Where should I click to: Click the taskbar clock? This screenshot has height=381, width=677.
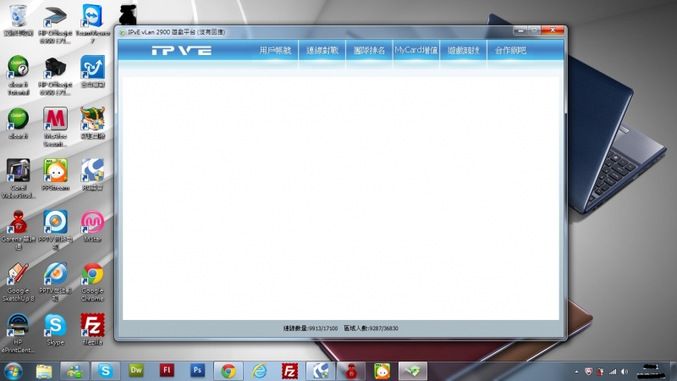651,372
